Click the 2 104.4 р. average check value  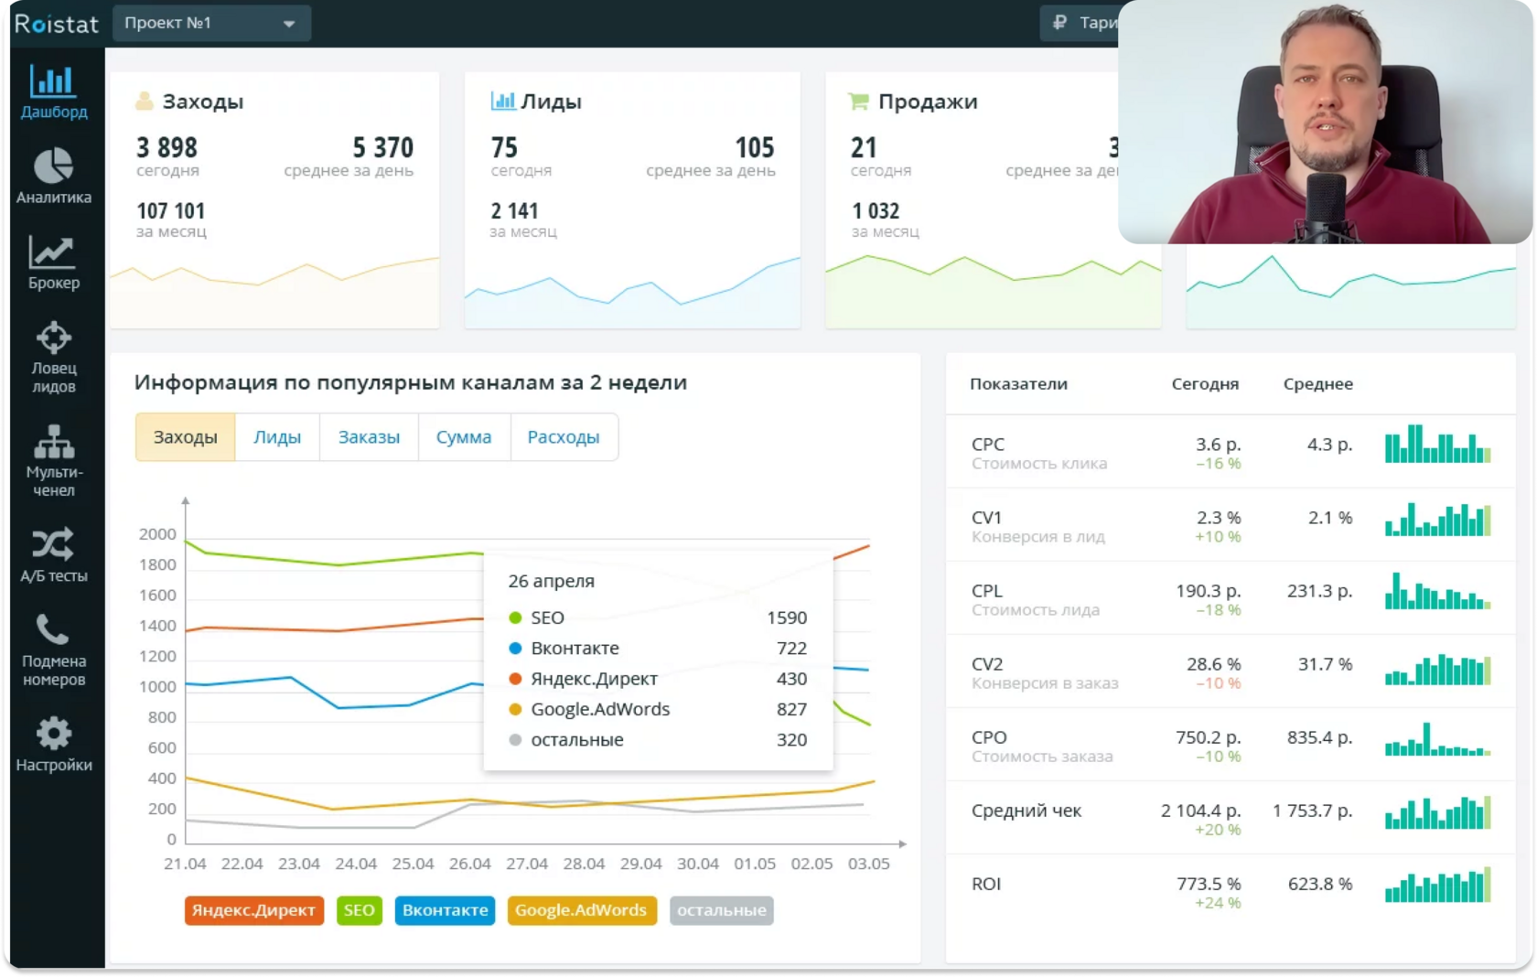point(1201,811)
